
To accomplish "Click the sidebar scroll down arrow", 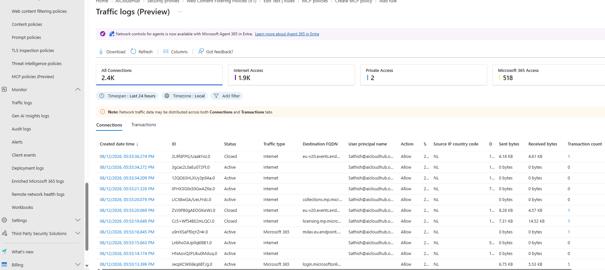I will tap(87, 266).
